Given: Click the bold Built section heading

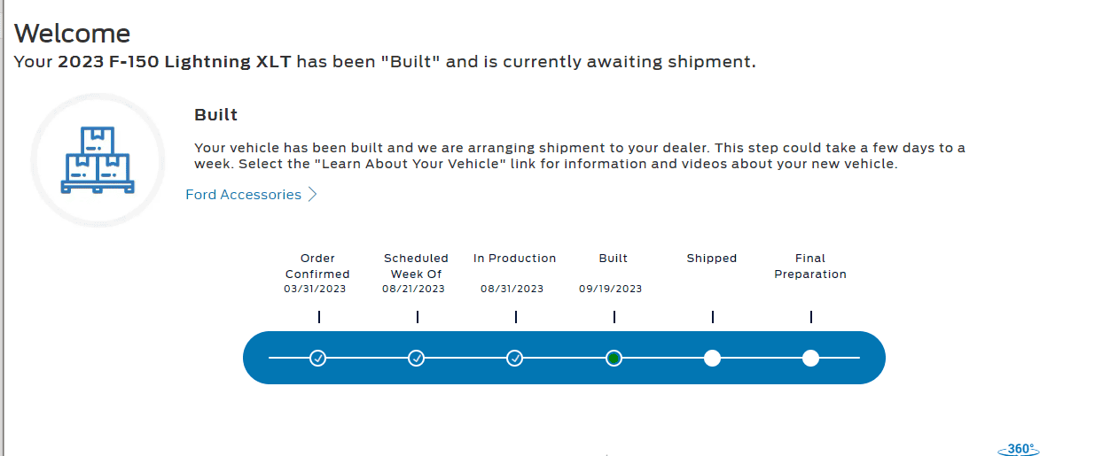Looking at the screenshot, I should (x=215, y=115).
